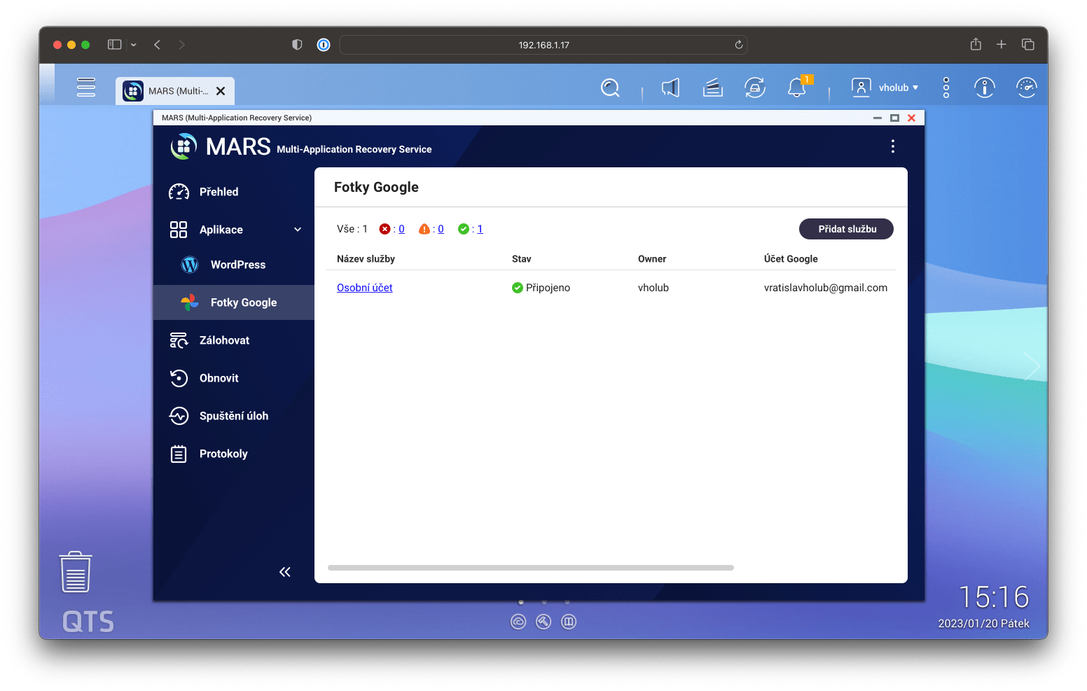The width and height of the screenshot is (1087, 691).
Task: Sort by Stav column header
Action: click(521, 259)
